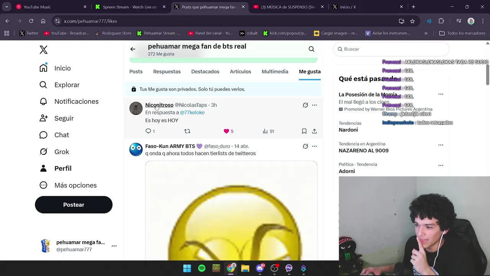Select the Me gusta tab

tap(310, 72)
